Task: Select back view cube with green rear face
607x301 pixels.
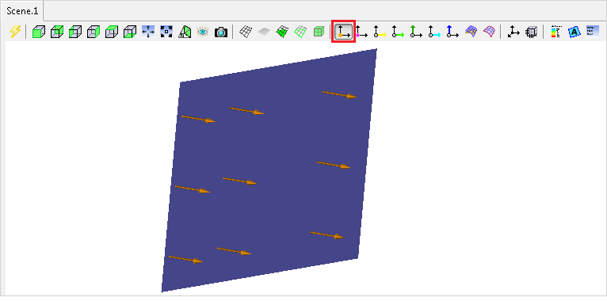Action: pos(57,32)
